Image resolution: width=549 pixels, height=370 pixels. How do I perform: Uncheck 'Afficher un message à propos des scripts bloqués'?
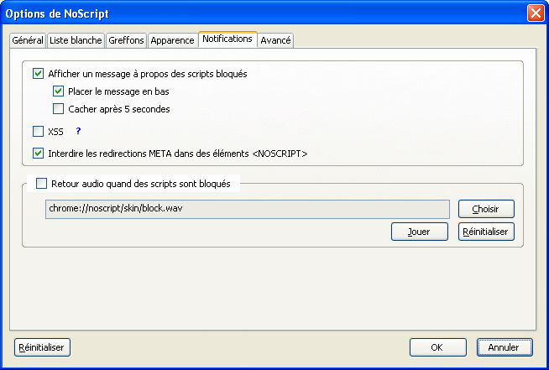38,74
